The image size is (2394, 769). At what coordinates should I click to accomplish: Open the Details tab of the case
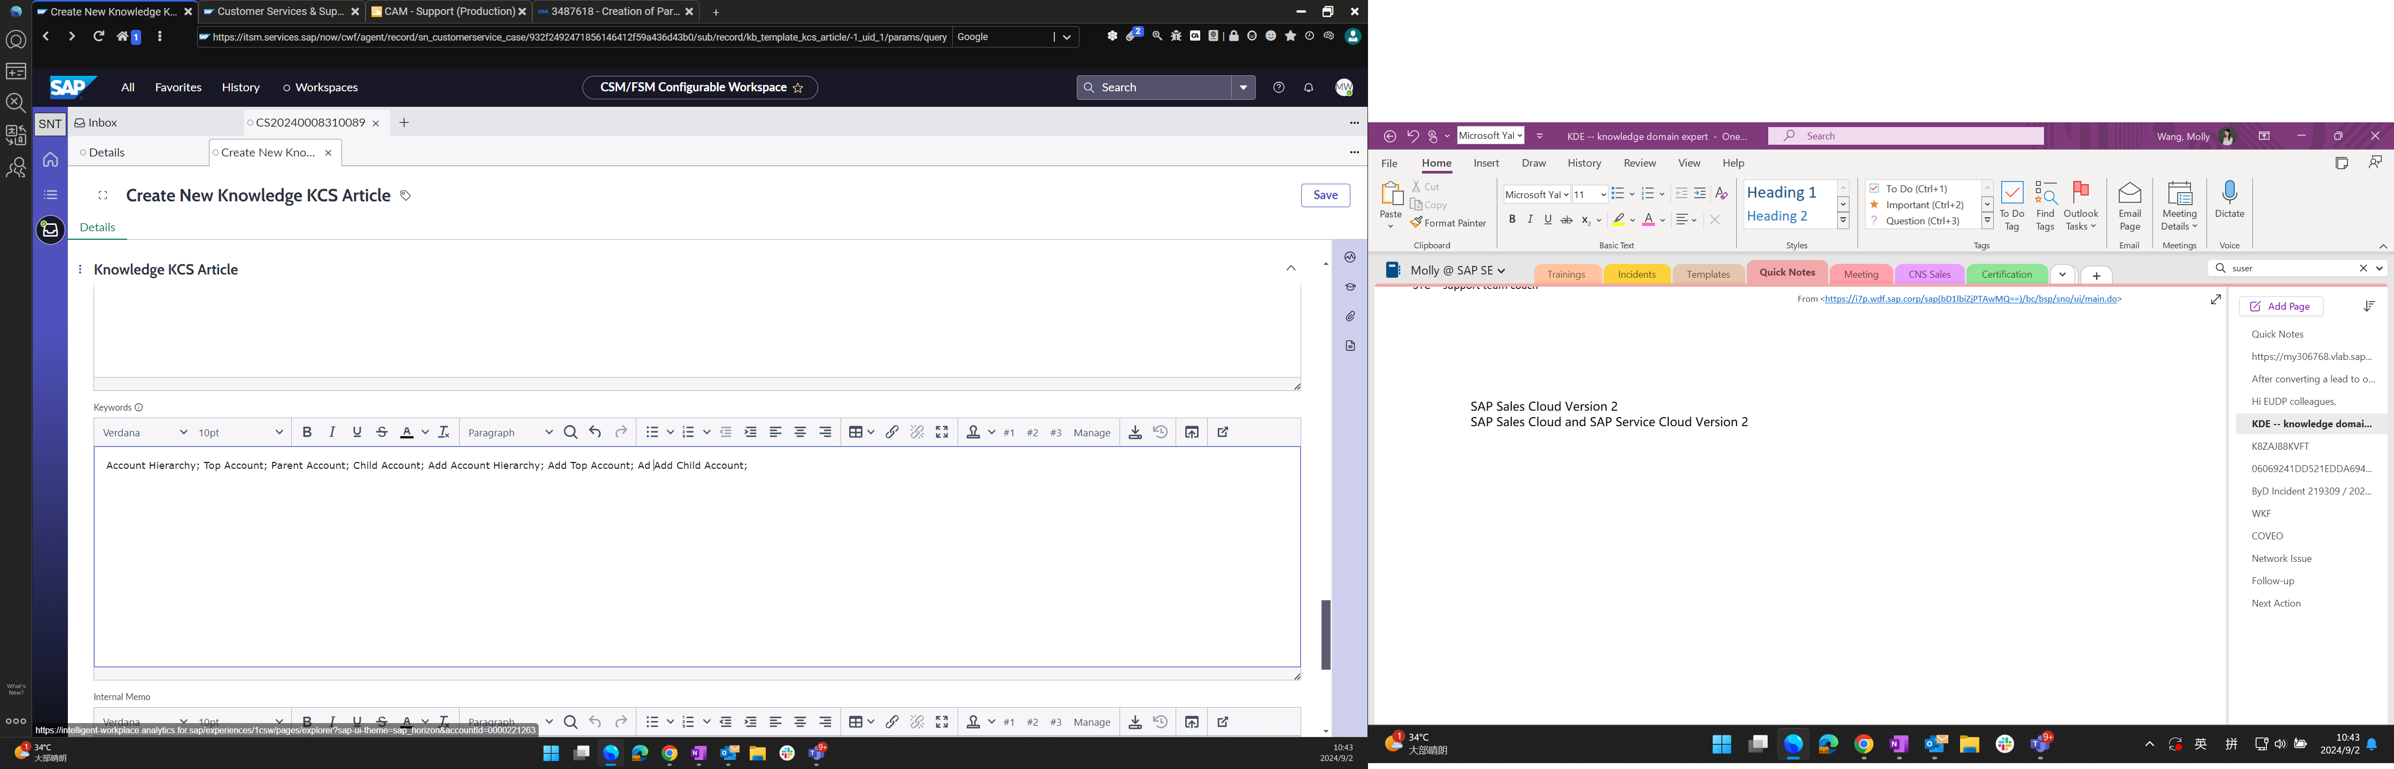(x=107, y=152)
